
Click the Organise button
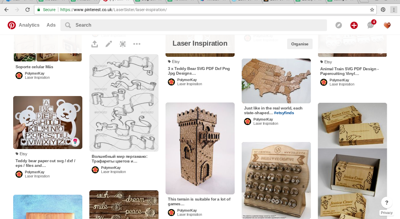[299, 44]
